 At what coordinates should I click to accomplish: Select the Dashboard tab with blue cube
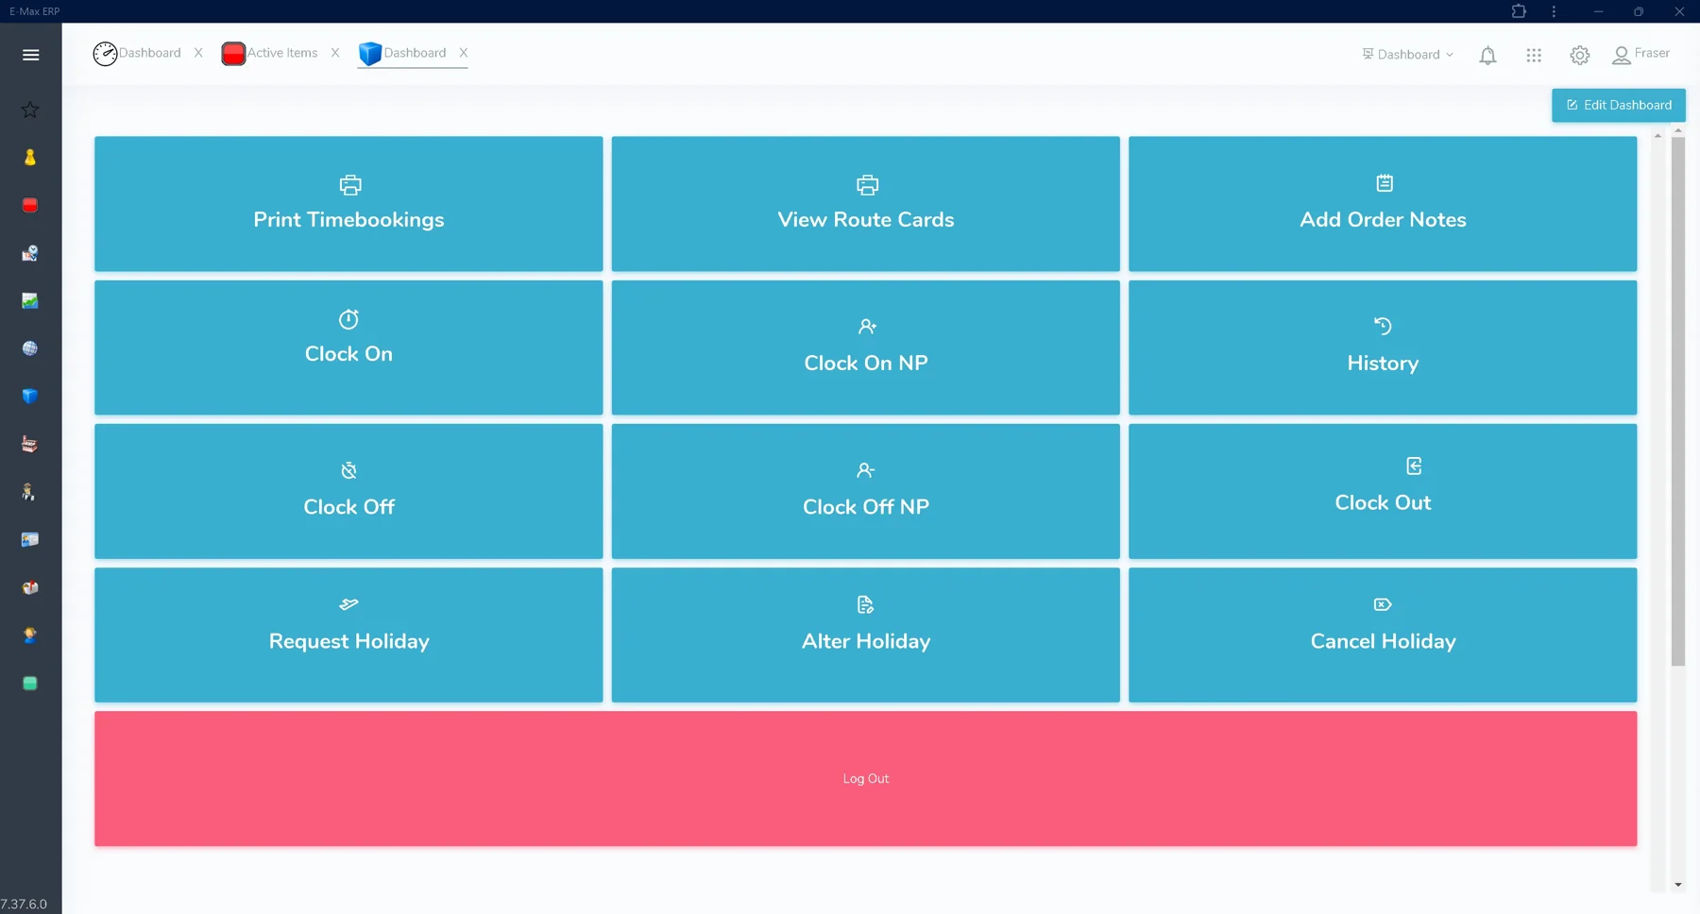pos(402,53)
